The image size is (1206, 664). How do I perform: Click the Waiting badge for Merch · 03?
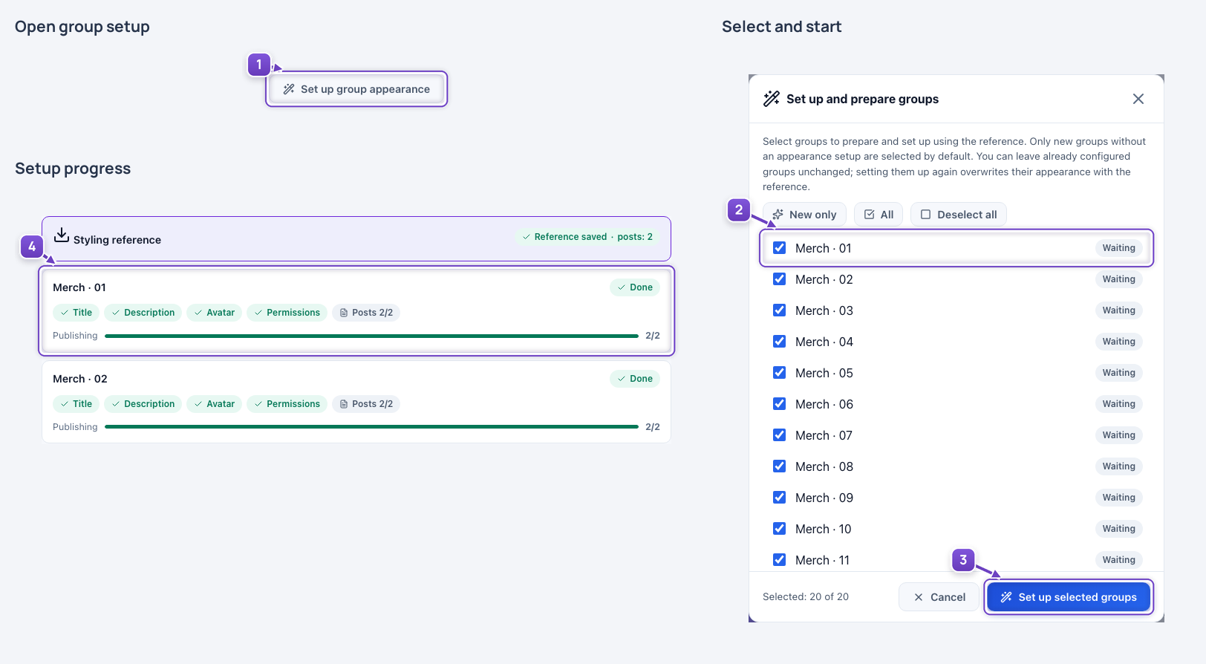point(1119,310)
